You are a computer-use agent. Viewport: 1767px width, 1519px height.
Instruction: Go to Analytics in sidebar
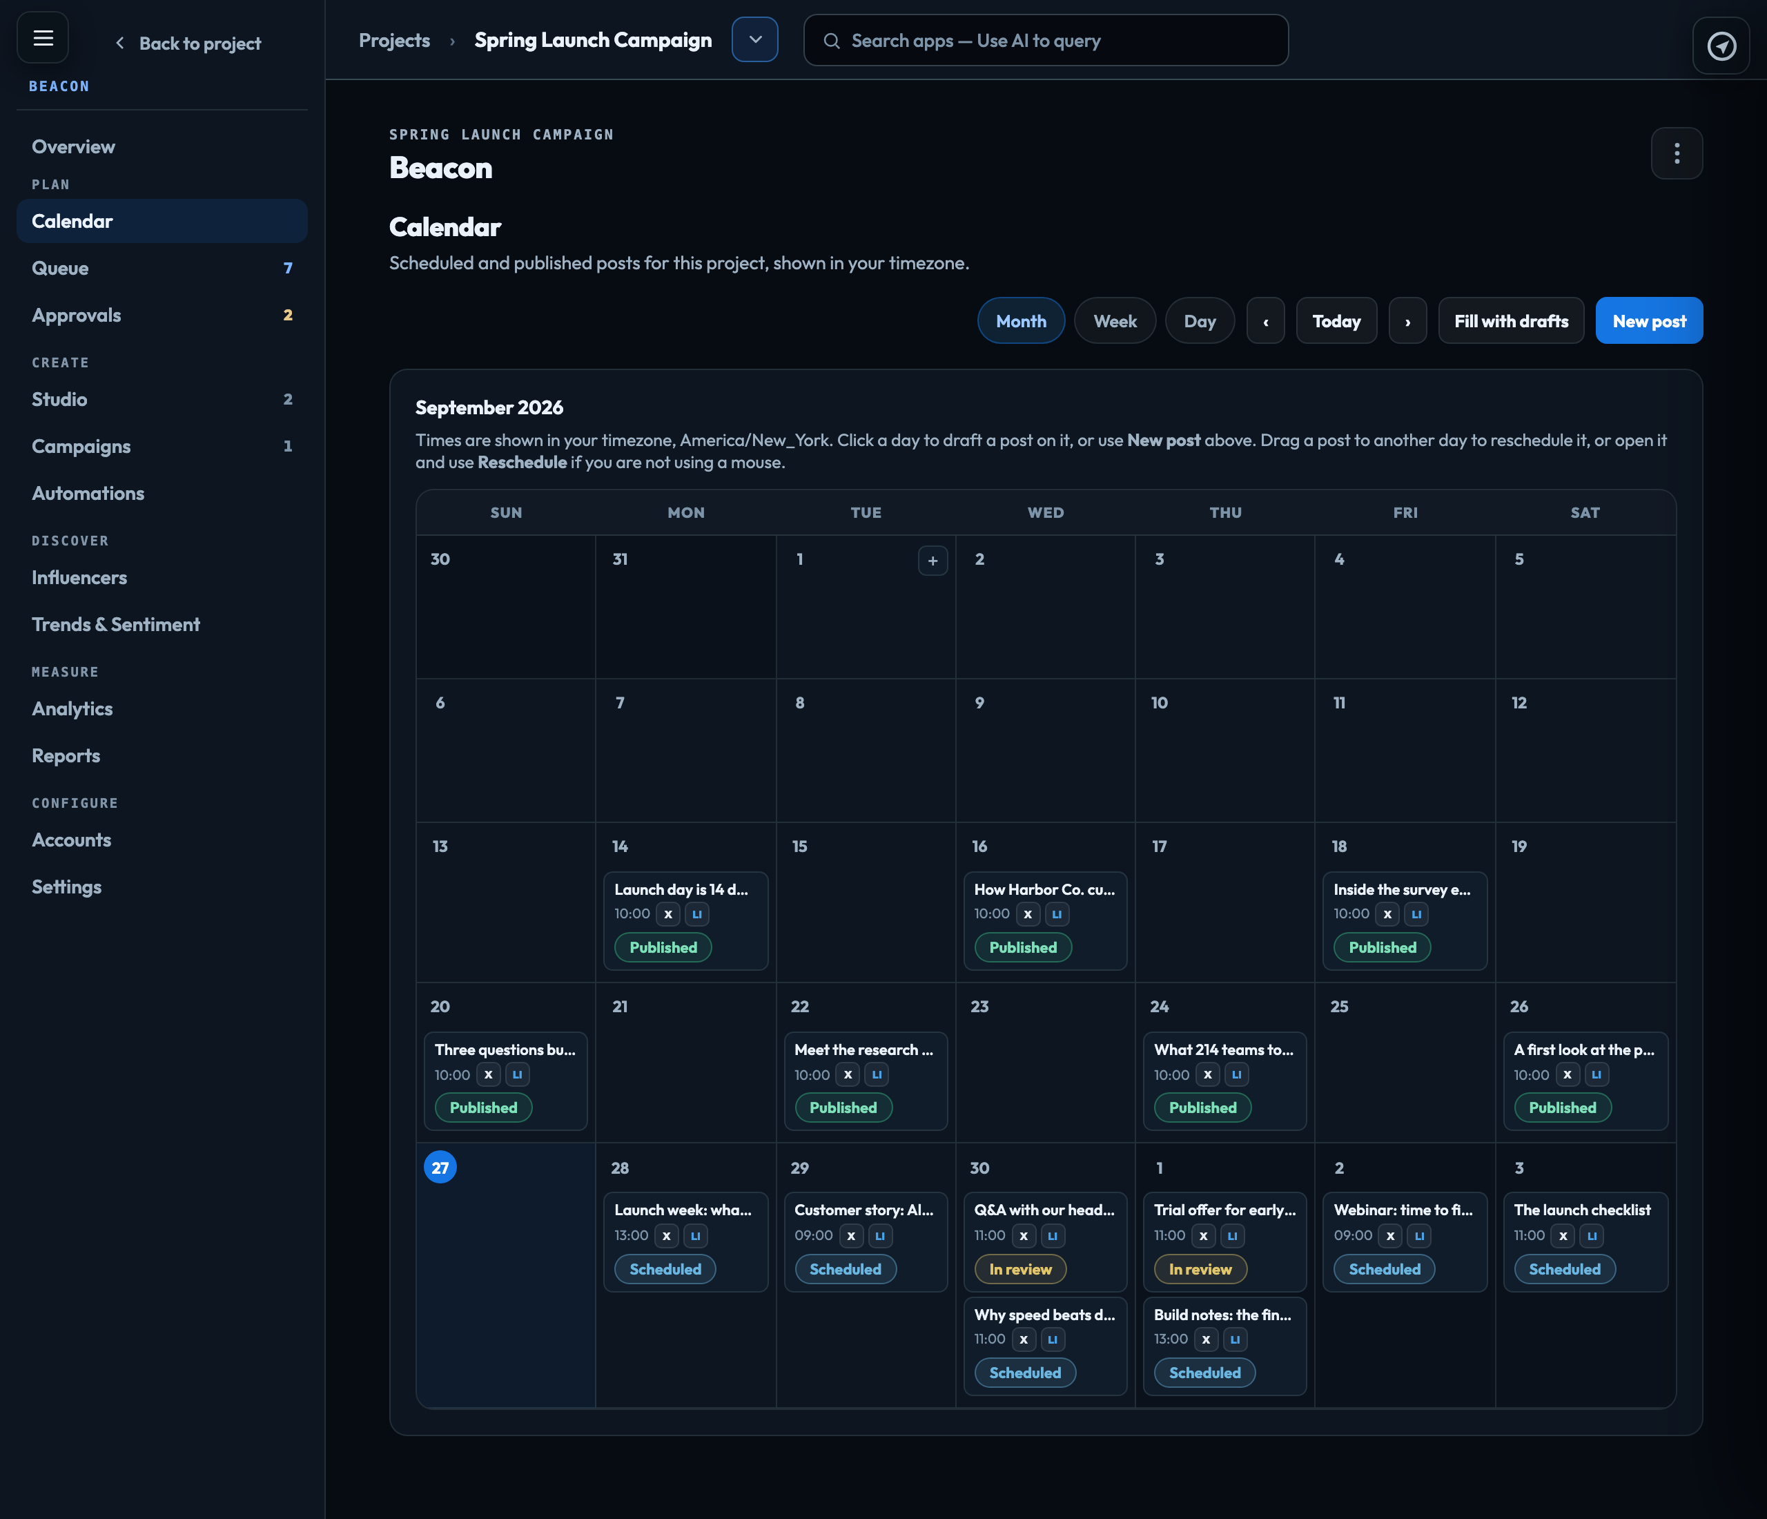[162, 709]
